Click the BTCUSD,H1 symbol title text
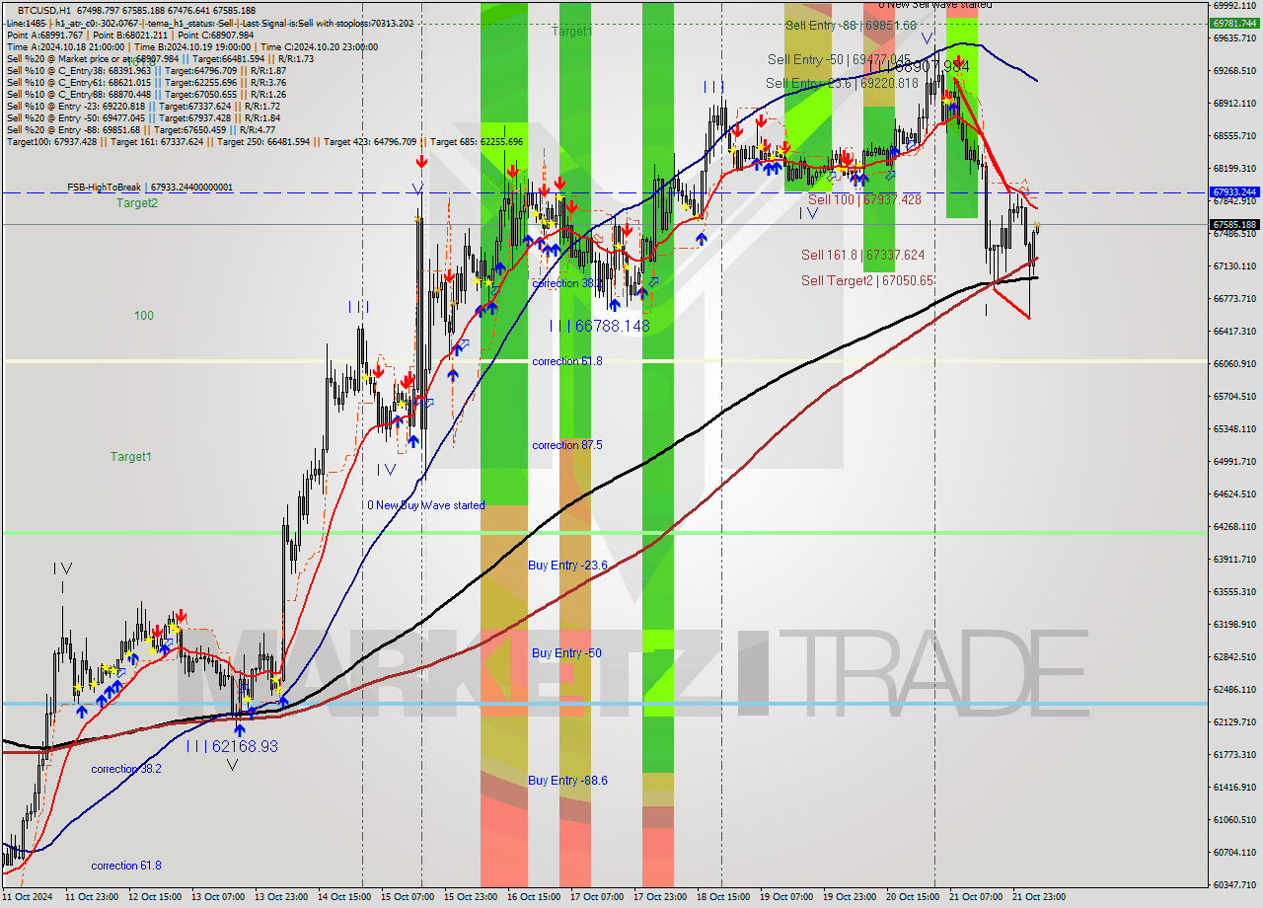Screen dimensions: 1263x908 pyautogui.click(x=44, y=9)
